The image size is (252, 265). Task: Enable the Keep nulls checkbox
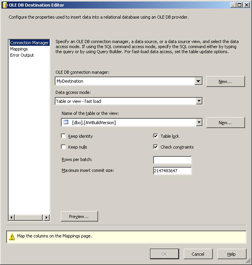click(x=64, y=147)
